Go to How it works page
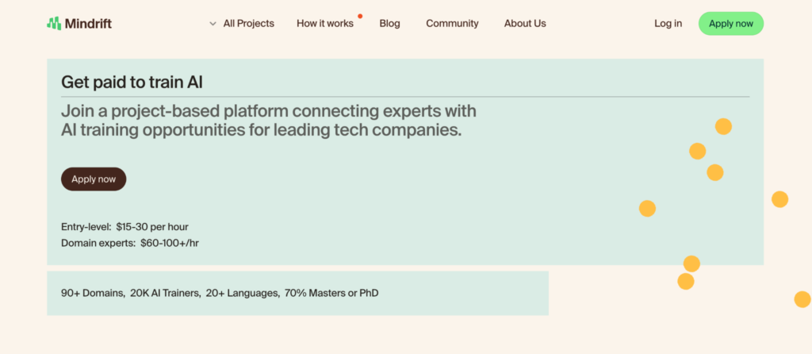The image size is (812, 354). click(324, 23)
